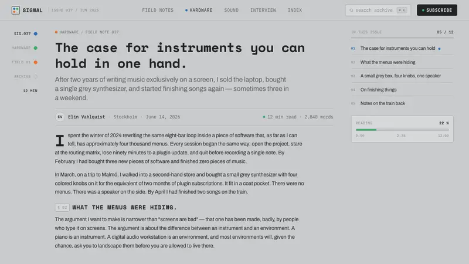Click the FIELD NOTE 037 breadcrumb
The image size is (469, 264).
[x=102, y=32]
